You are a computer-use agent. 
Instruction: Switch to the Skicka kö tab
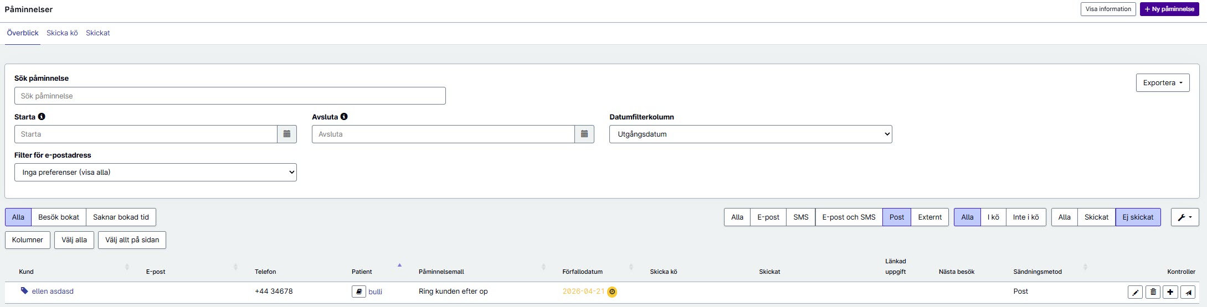click(x=62, y=33)
